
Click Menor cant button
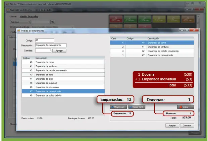tap(137, 107)
